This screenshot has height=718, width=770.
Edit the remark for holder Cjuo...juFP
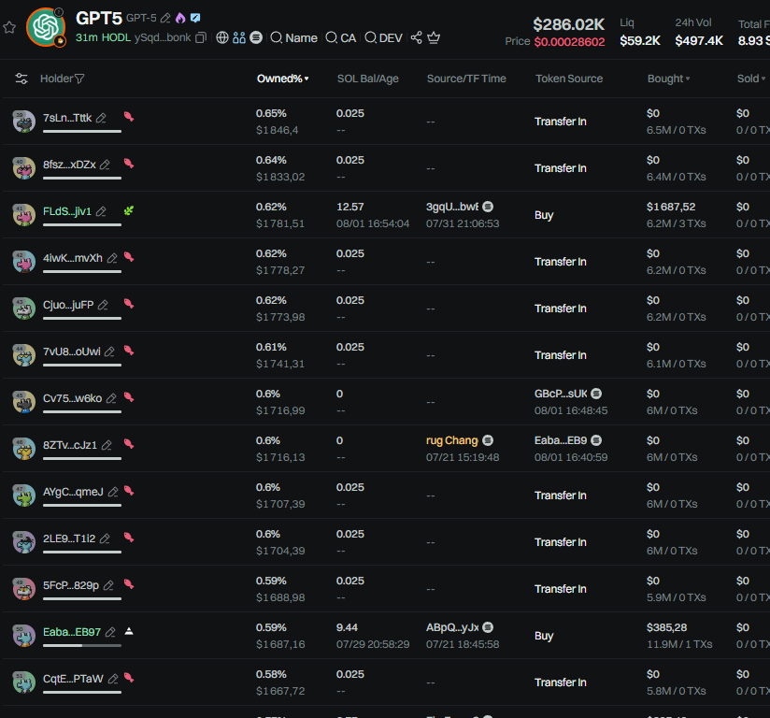pos(103,305)
